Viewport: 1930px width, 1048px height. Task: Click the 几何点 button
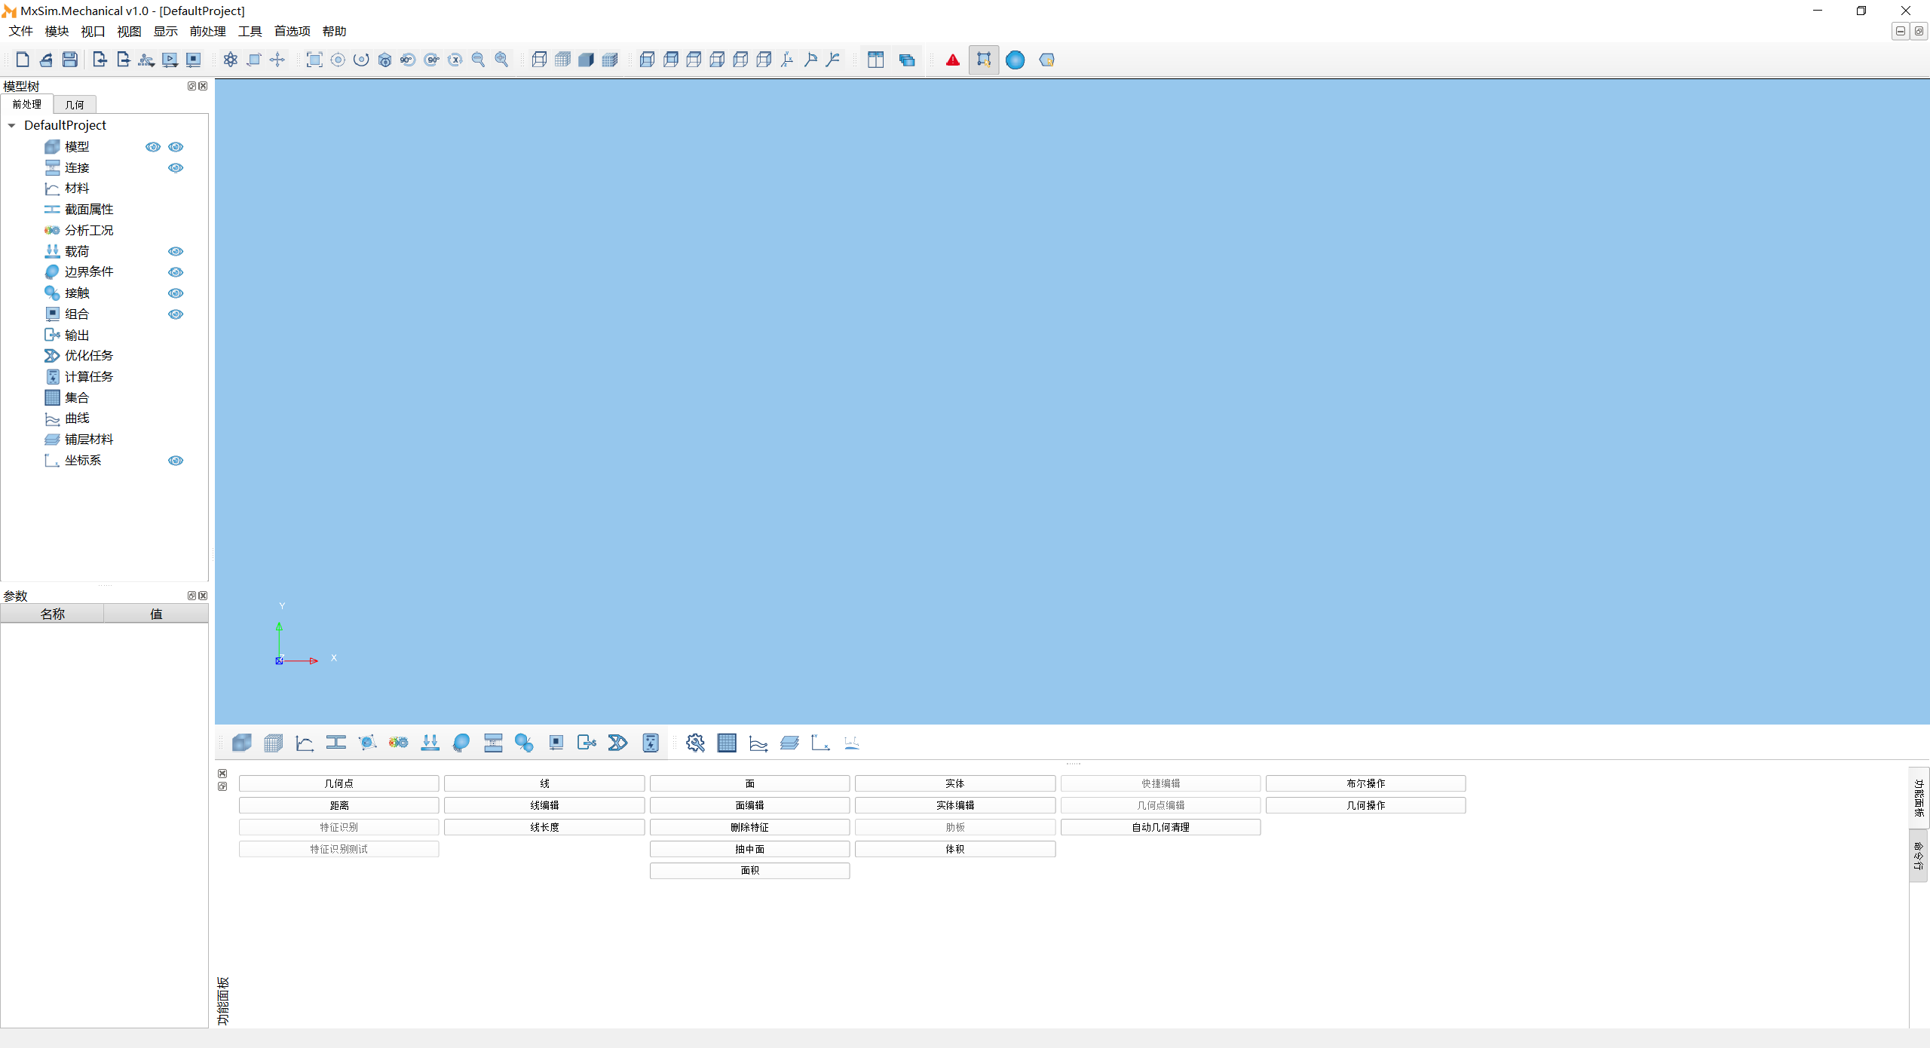click(339, 784)
